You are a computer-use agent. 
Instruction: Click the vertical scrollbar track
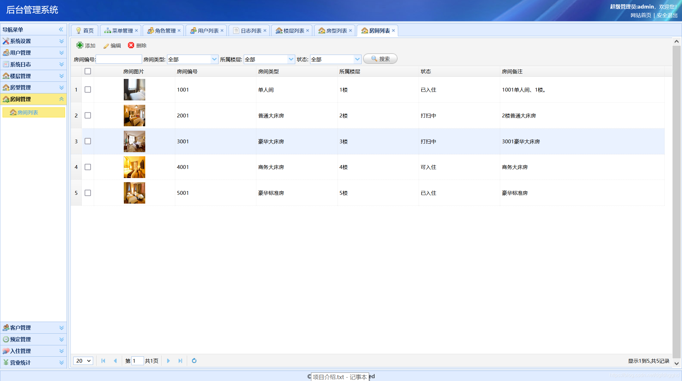click(676, 202)
